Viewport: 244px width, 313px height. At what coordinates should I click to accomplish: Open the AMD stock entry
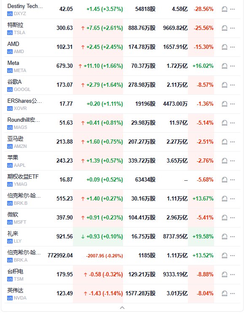[13, 44]
